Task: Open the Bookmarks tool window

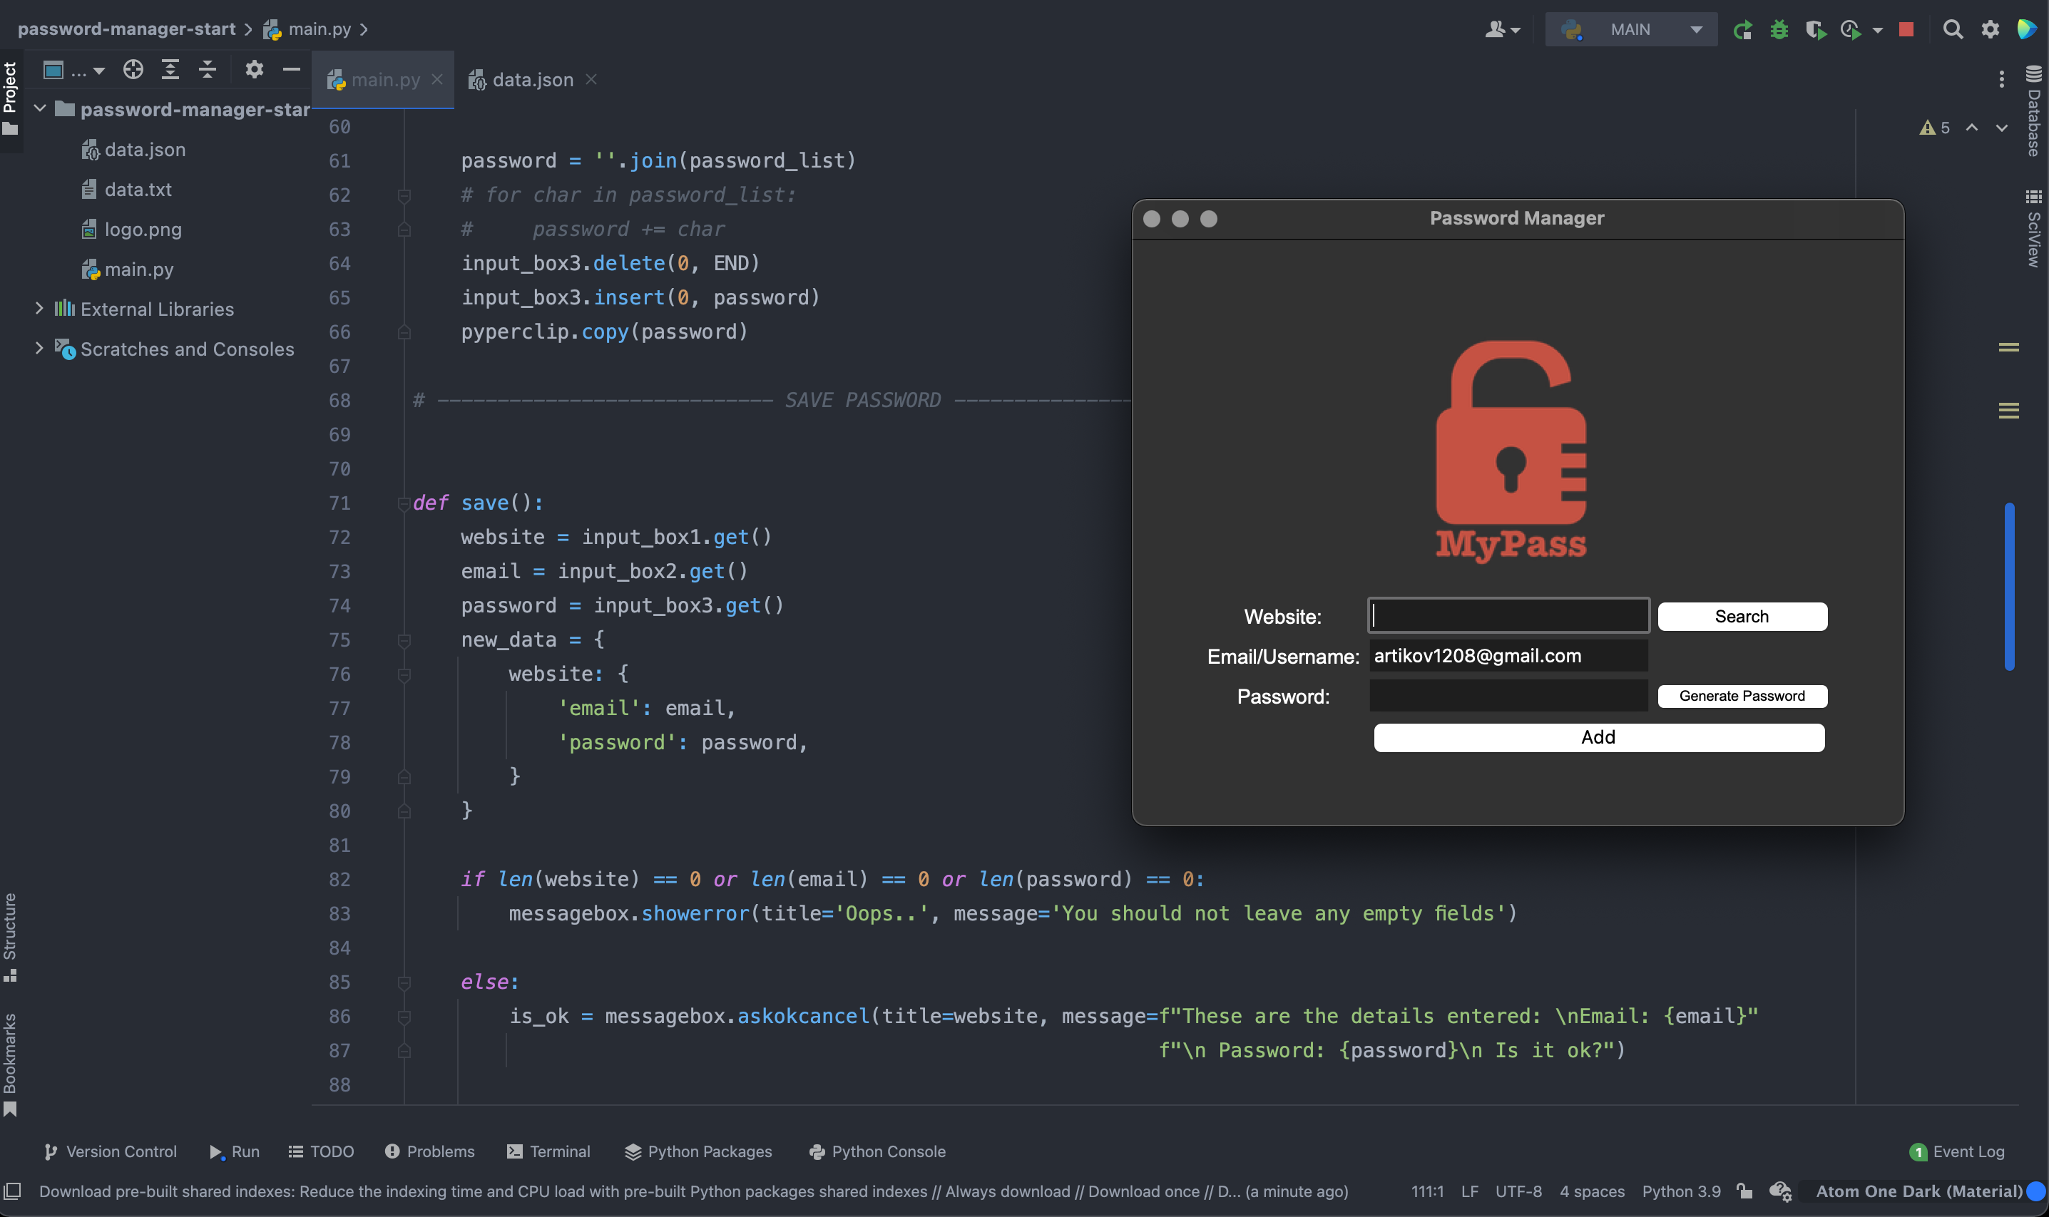Action: (10, 1064)
